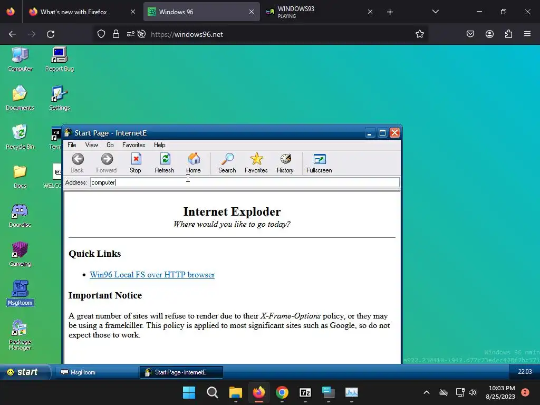Show site security lock information
This screenshot has width=540, height=405.
pos(116,34)
